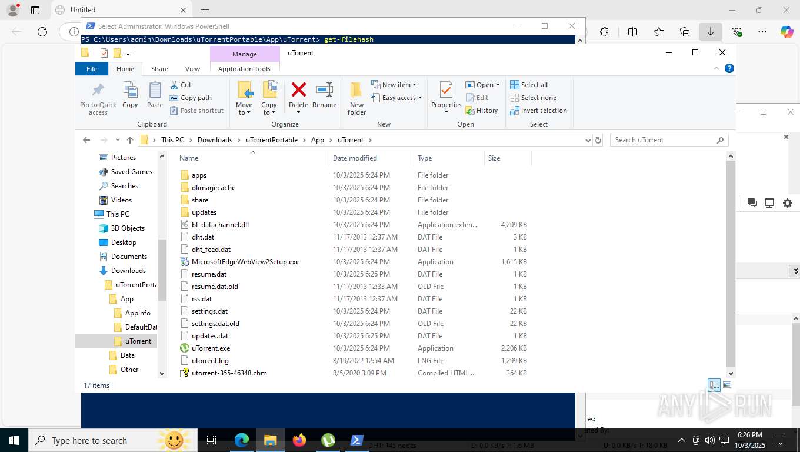Click Select all
Image resolution: width=800 pixels, height=452 pixels.
(x=529, y=85)
